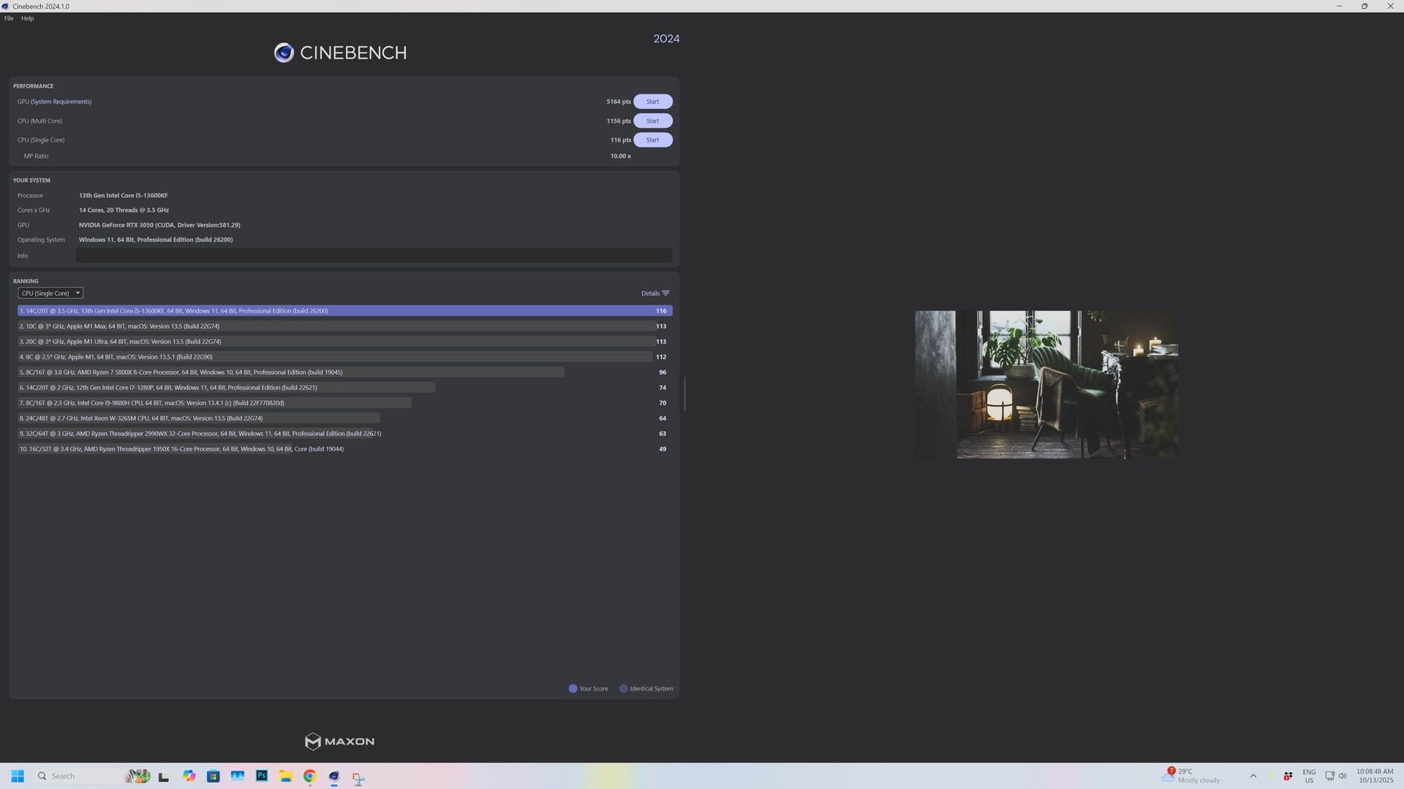Image resolution: width=1404 pixels, height=789 pixels.
Task: Click the NVIDIA GeForce RTX 3050 GPU text
Action: click(159, 225)
